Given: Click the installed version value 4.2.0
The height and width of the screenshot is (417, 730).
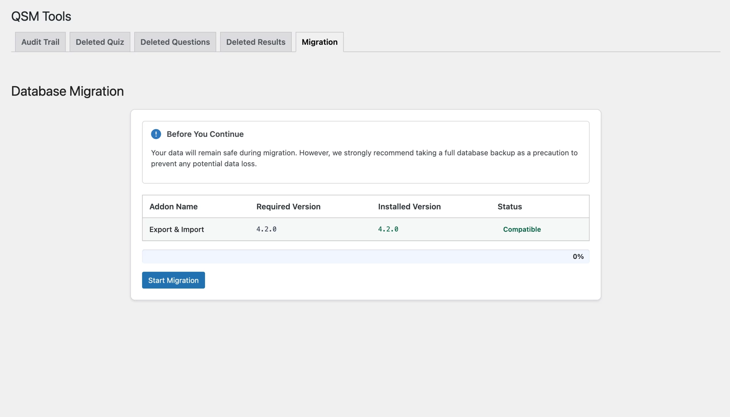Looking at the screenshot, I should [388, 229].
